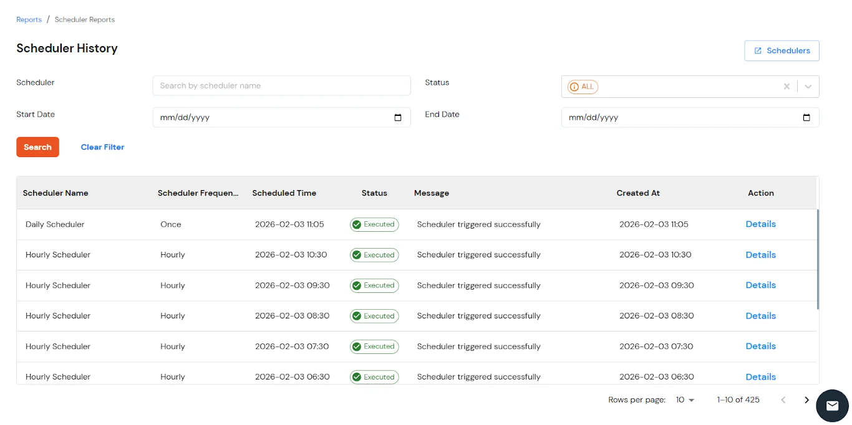Go to the next page of results

(806, 399)
